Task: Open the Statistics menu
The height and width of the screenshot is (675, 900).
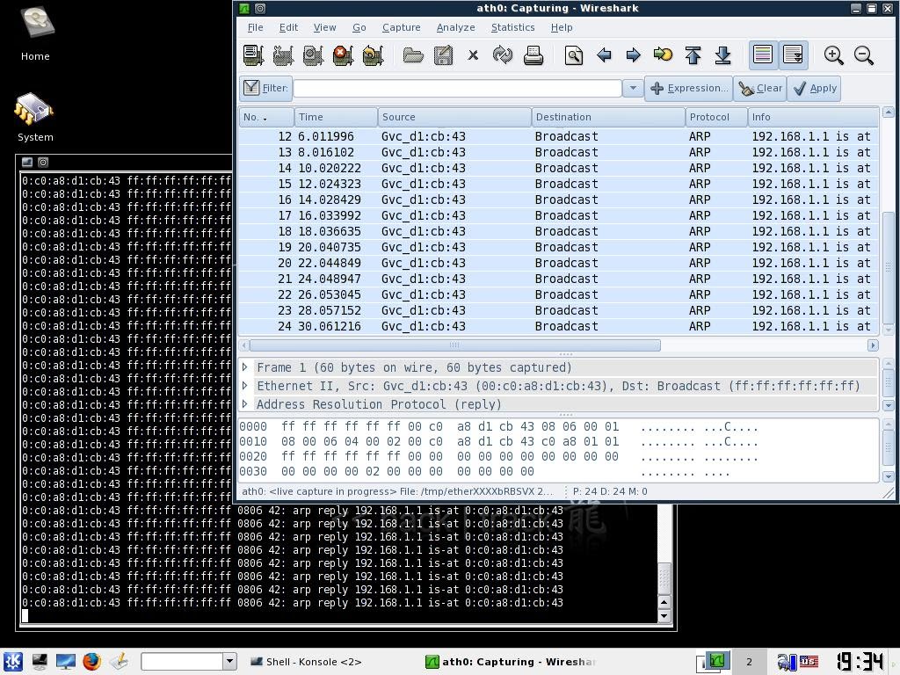Action: 512,27
